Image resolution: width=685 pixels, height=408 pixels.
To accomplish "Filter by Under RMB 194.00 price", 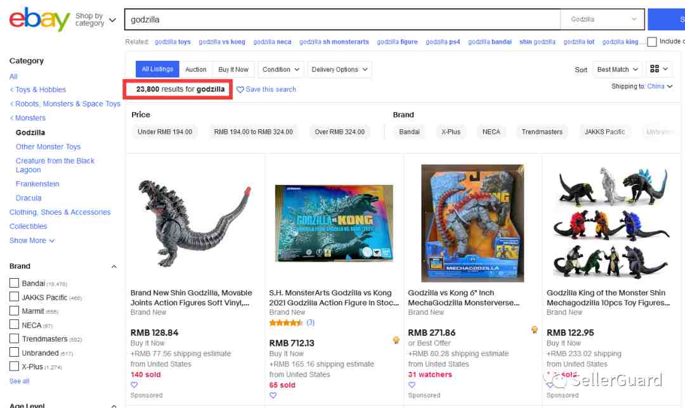I will click(x=165, y=132).
